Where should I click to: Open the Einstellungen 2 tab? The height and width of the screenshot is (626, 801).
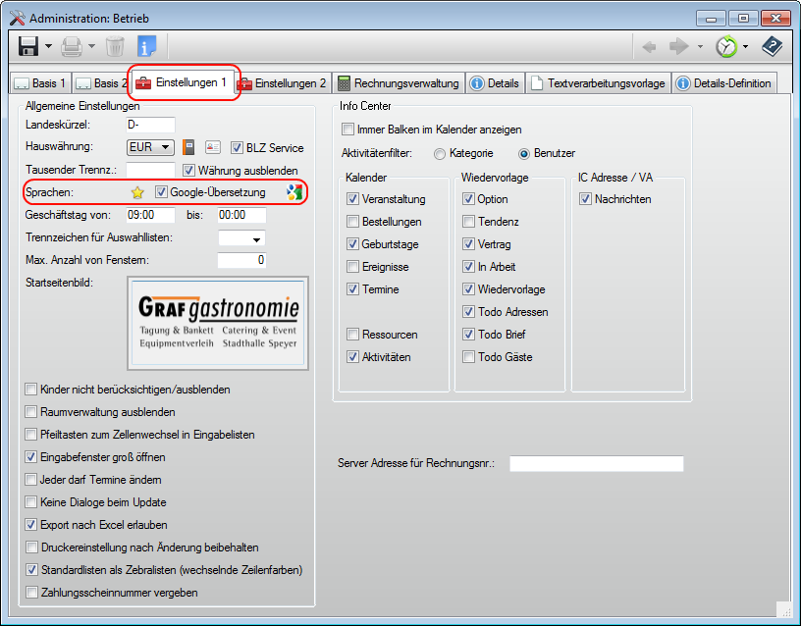tap(282, 83)
